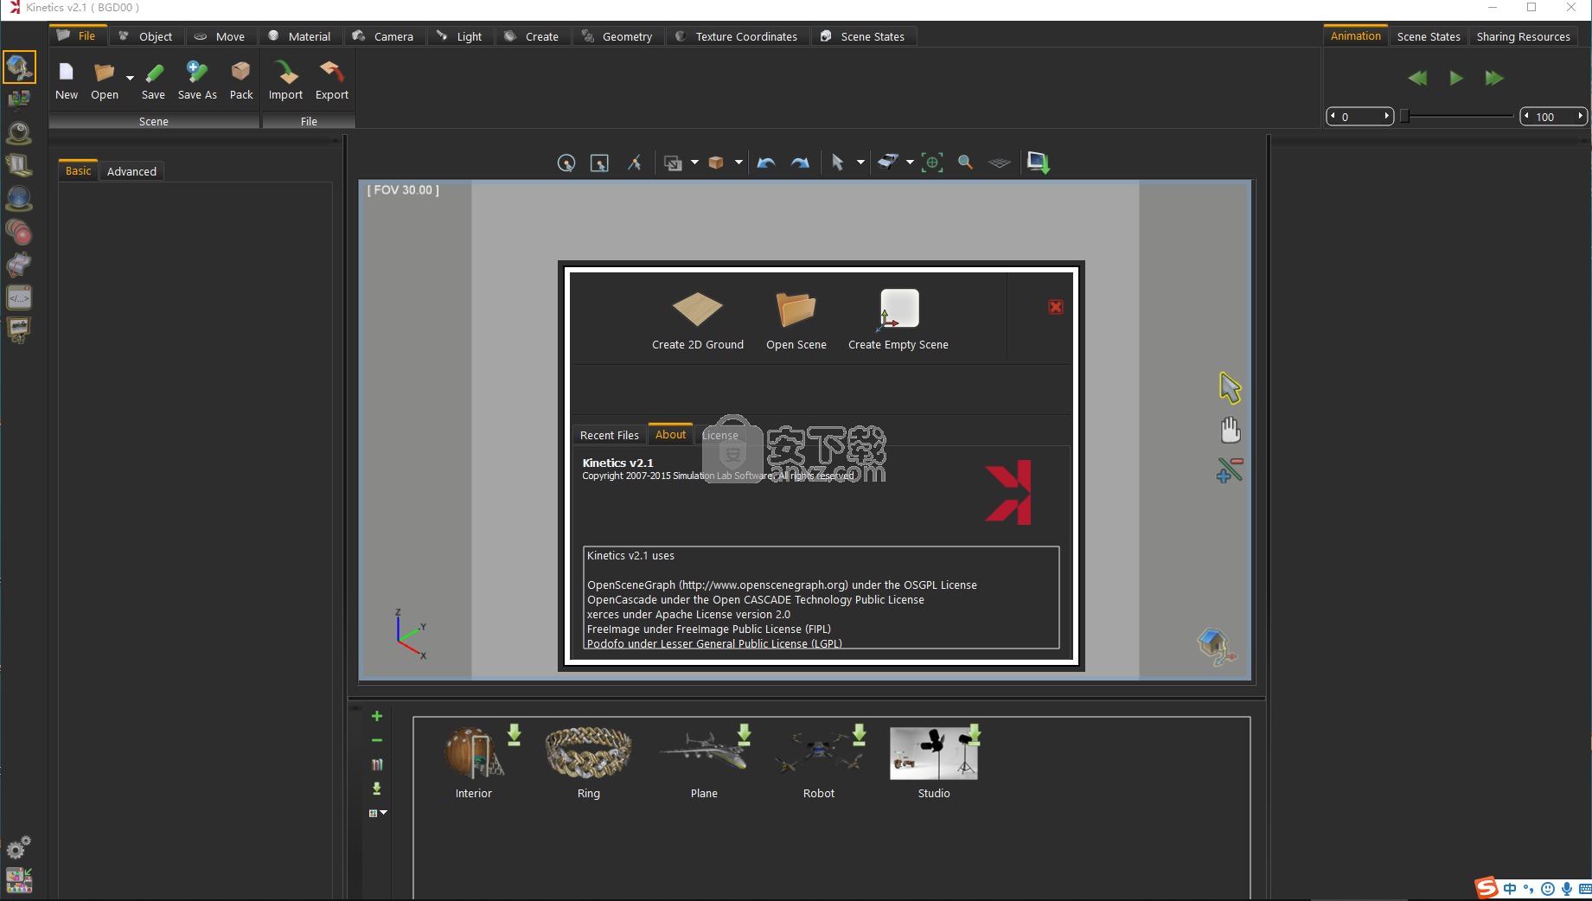Image resolution: width=1592 pixels, height=901 pixels.
Task: Switch to the License tab
Action: [x=720, y=435]
